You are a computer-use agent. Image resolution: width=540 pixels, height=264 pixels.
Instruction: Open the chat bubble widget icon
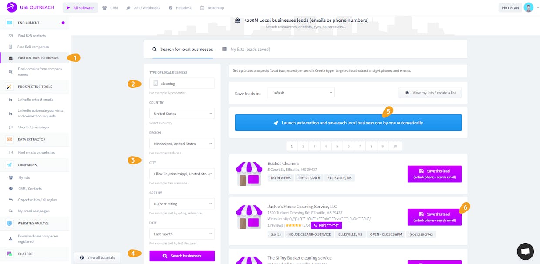tap(525, 251)
